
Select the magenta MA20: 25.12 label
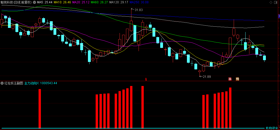pos(81,2)
